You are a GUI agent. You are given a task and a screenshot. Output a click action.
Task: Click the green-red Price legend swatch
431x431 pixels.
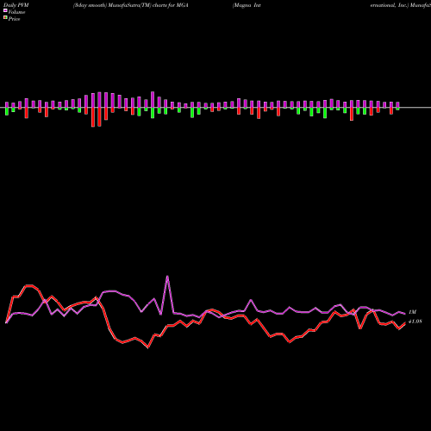pos(5,18)
